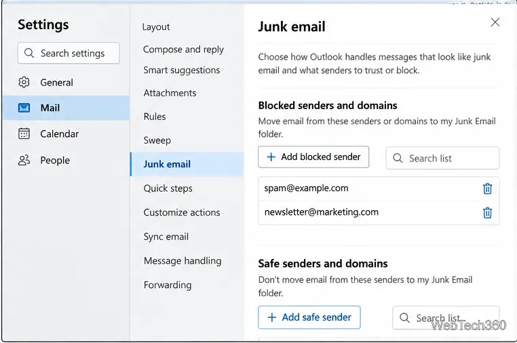Open General settings category

pyautogui.click(x=66, y=83)
